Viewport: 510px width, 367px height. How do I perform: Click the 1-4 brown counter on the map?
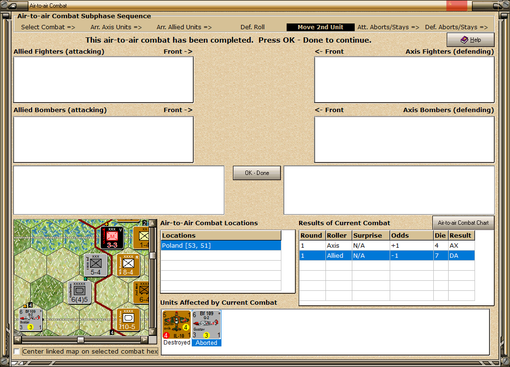pyautogui.click(x=142, y=238)
